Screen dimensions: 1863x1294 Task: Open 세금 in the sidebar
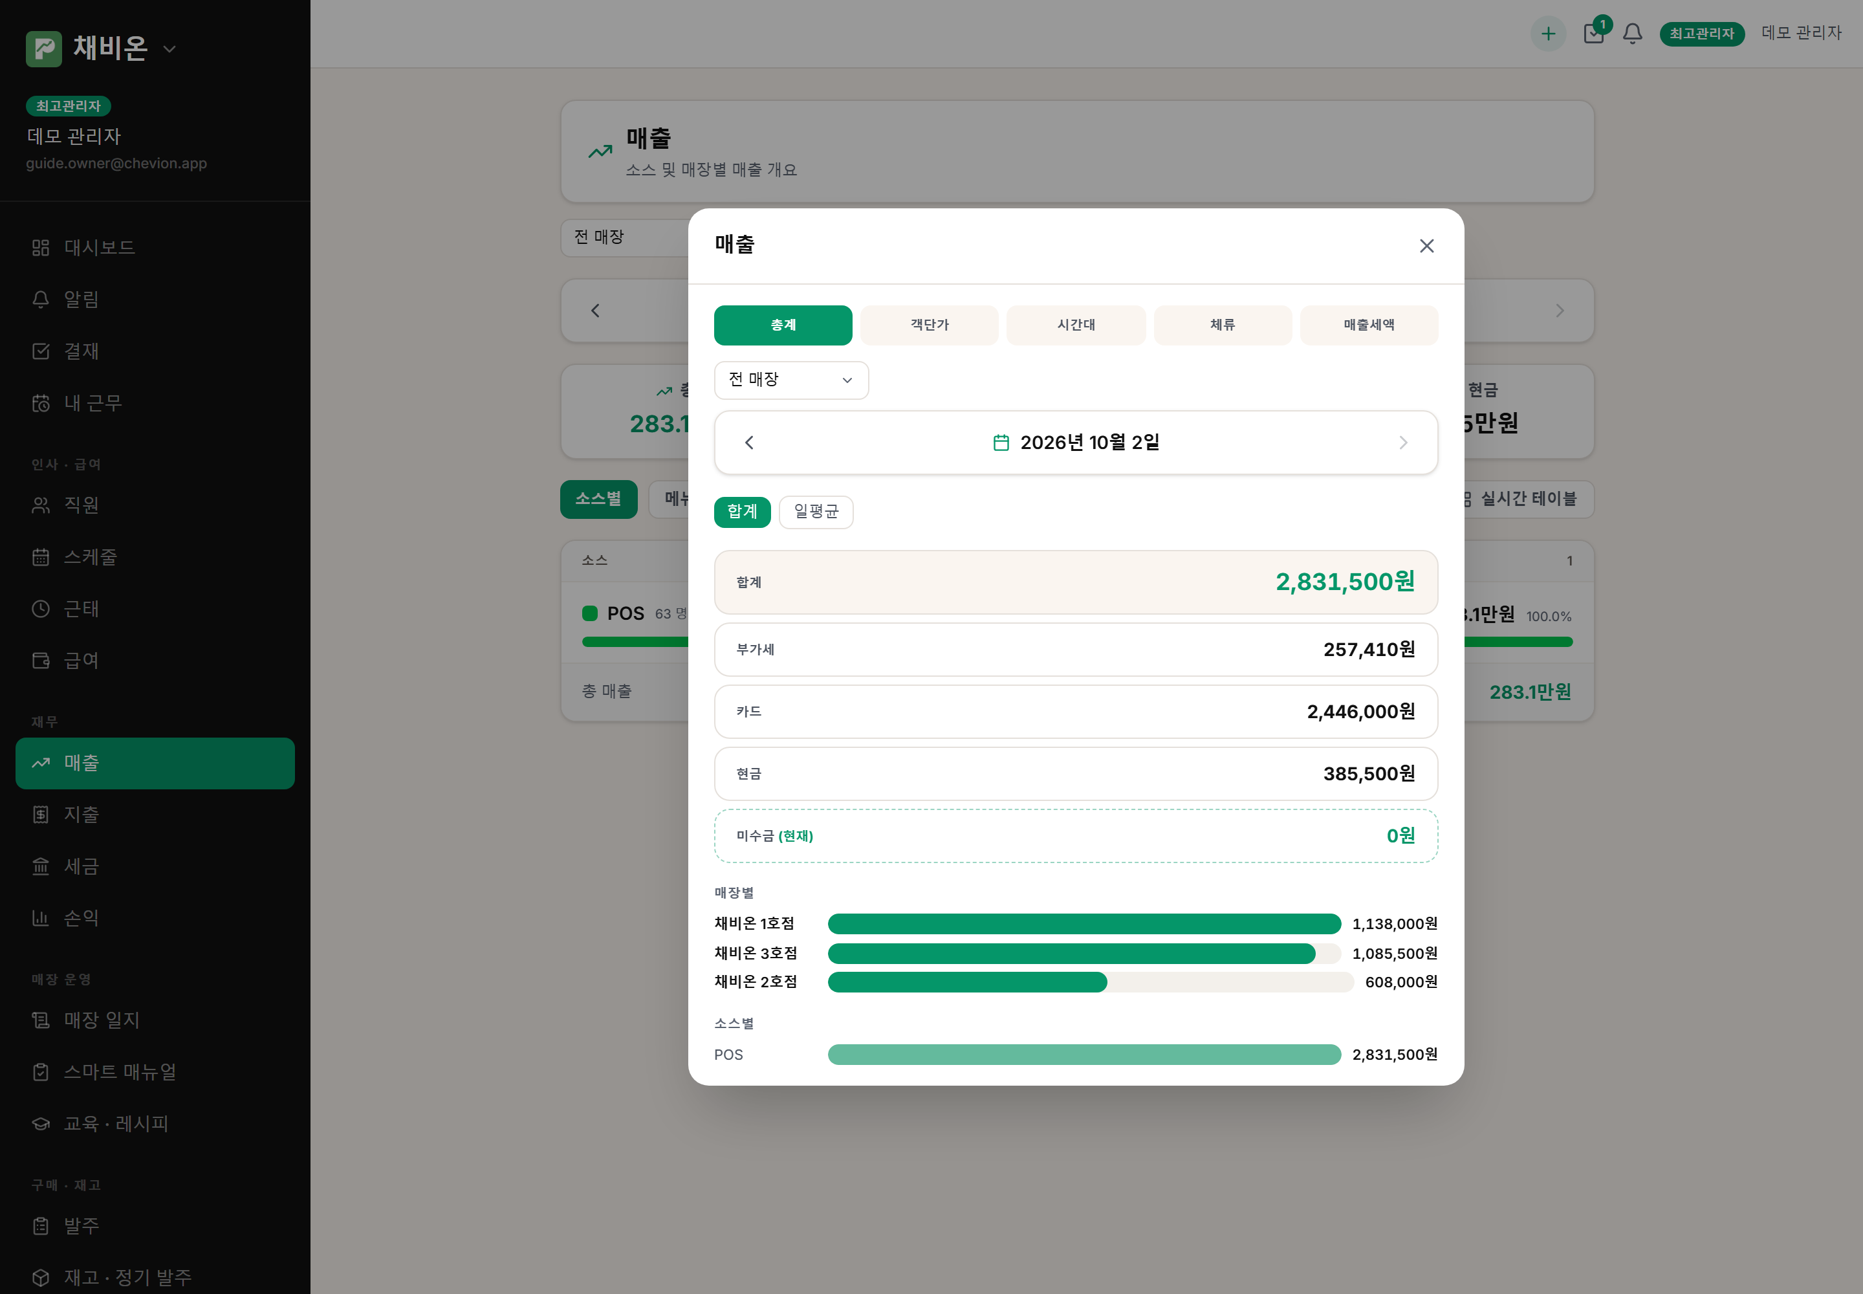(x=155, y=867)
